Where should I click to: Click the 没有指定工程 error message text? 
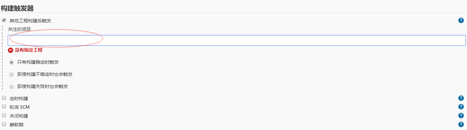(29, 50)
